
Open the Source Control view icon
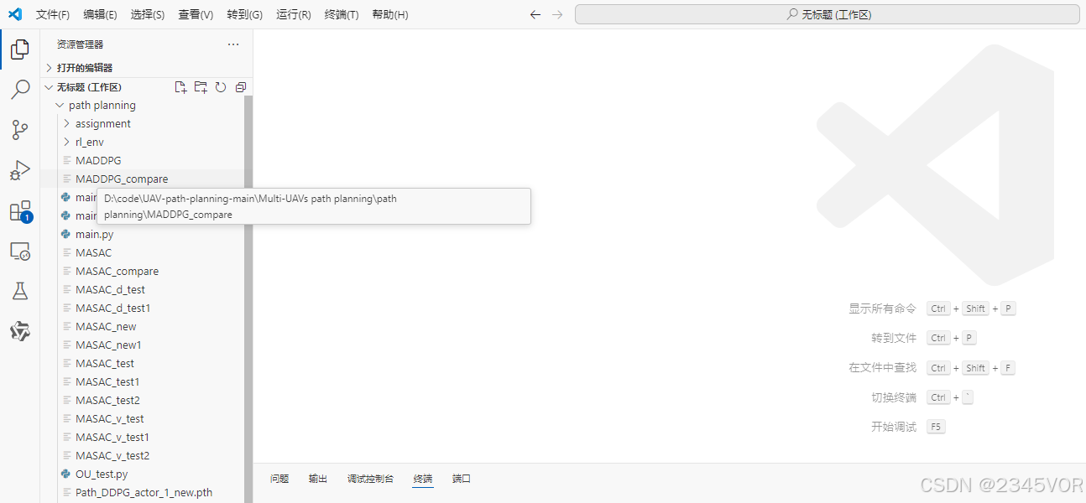coord(20,130)
